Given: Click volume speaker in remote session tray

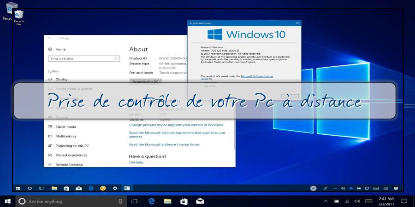Looking at the screenshot, I should [343, 188].
